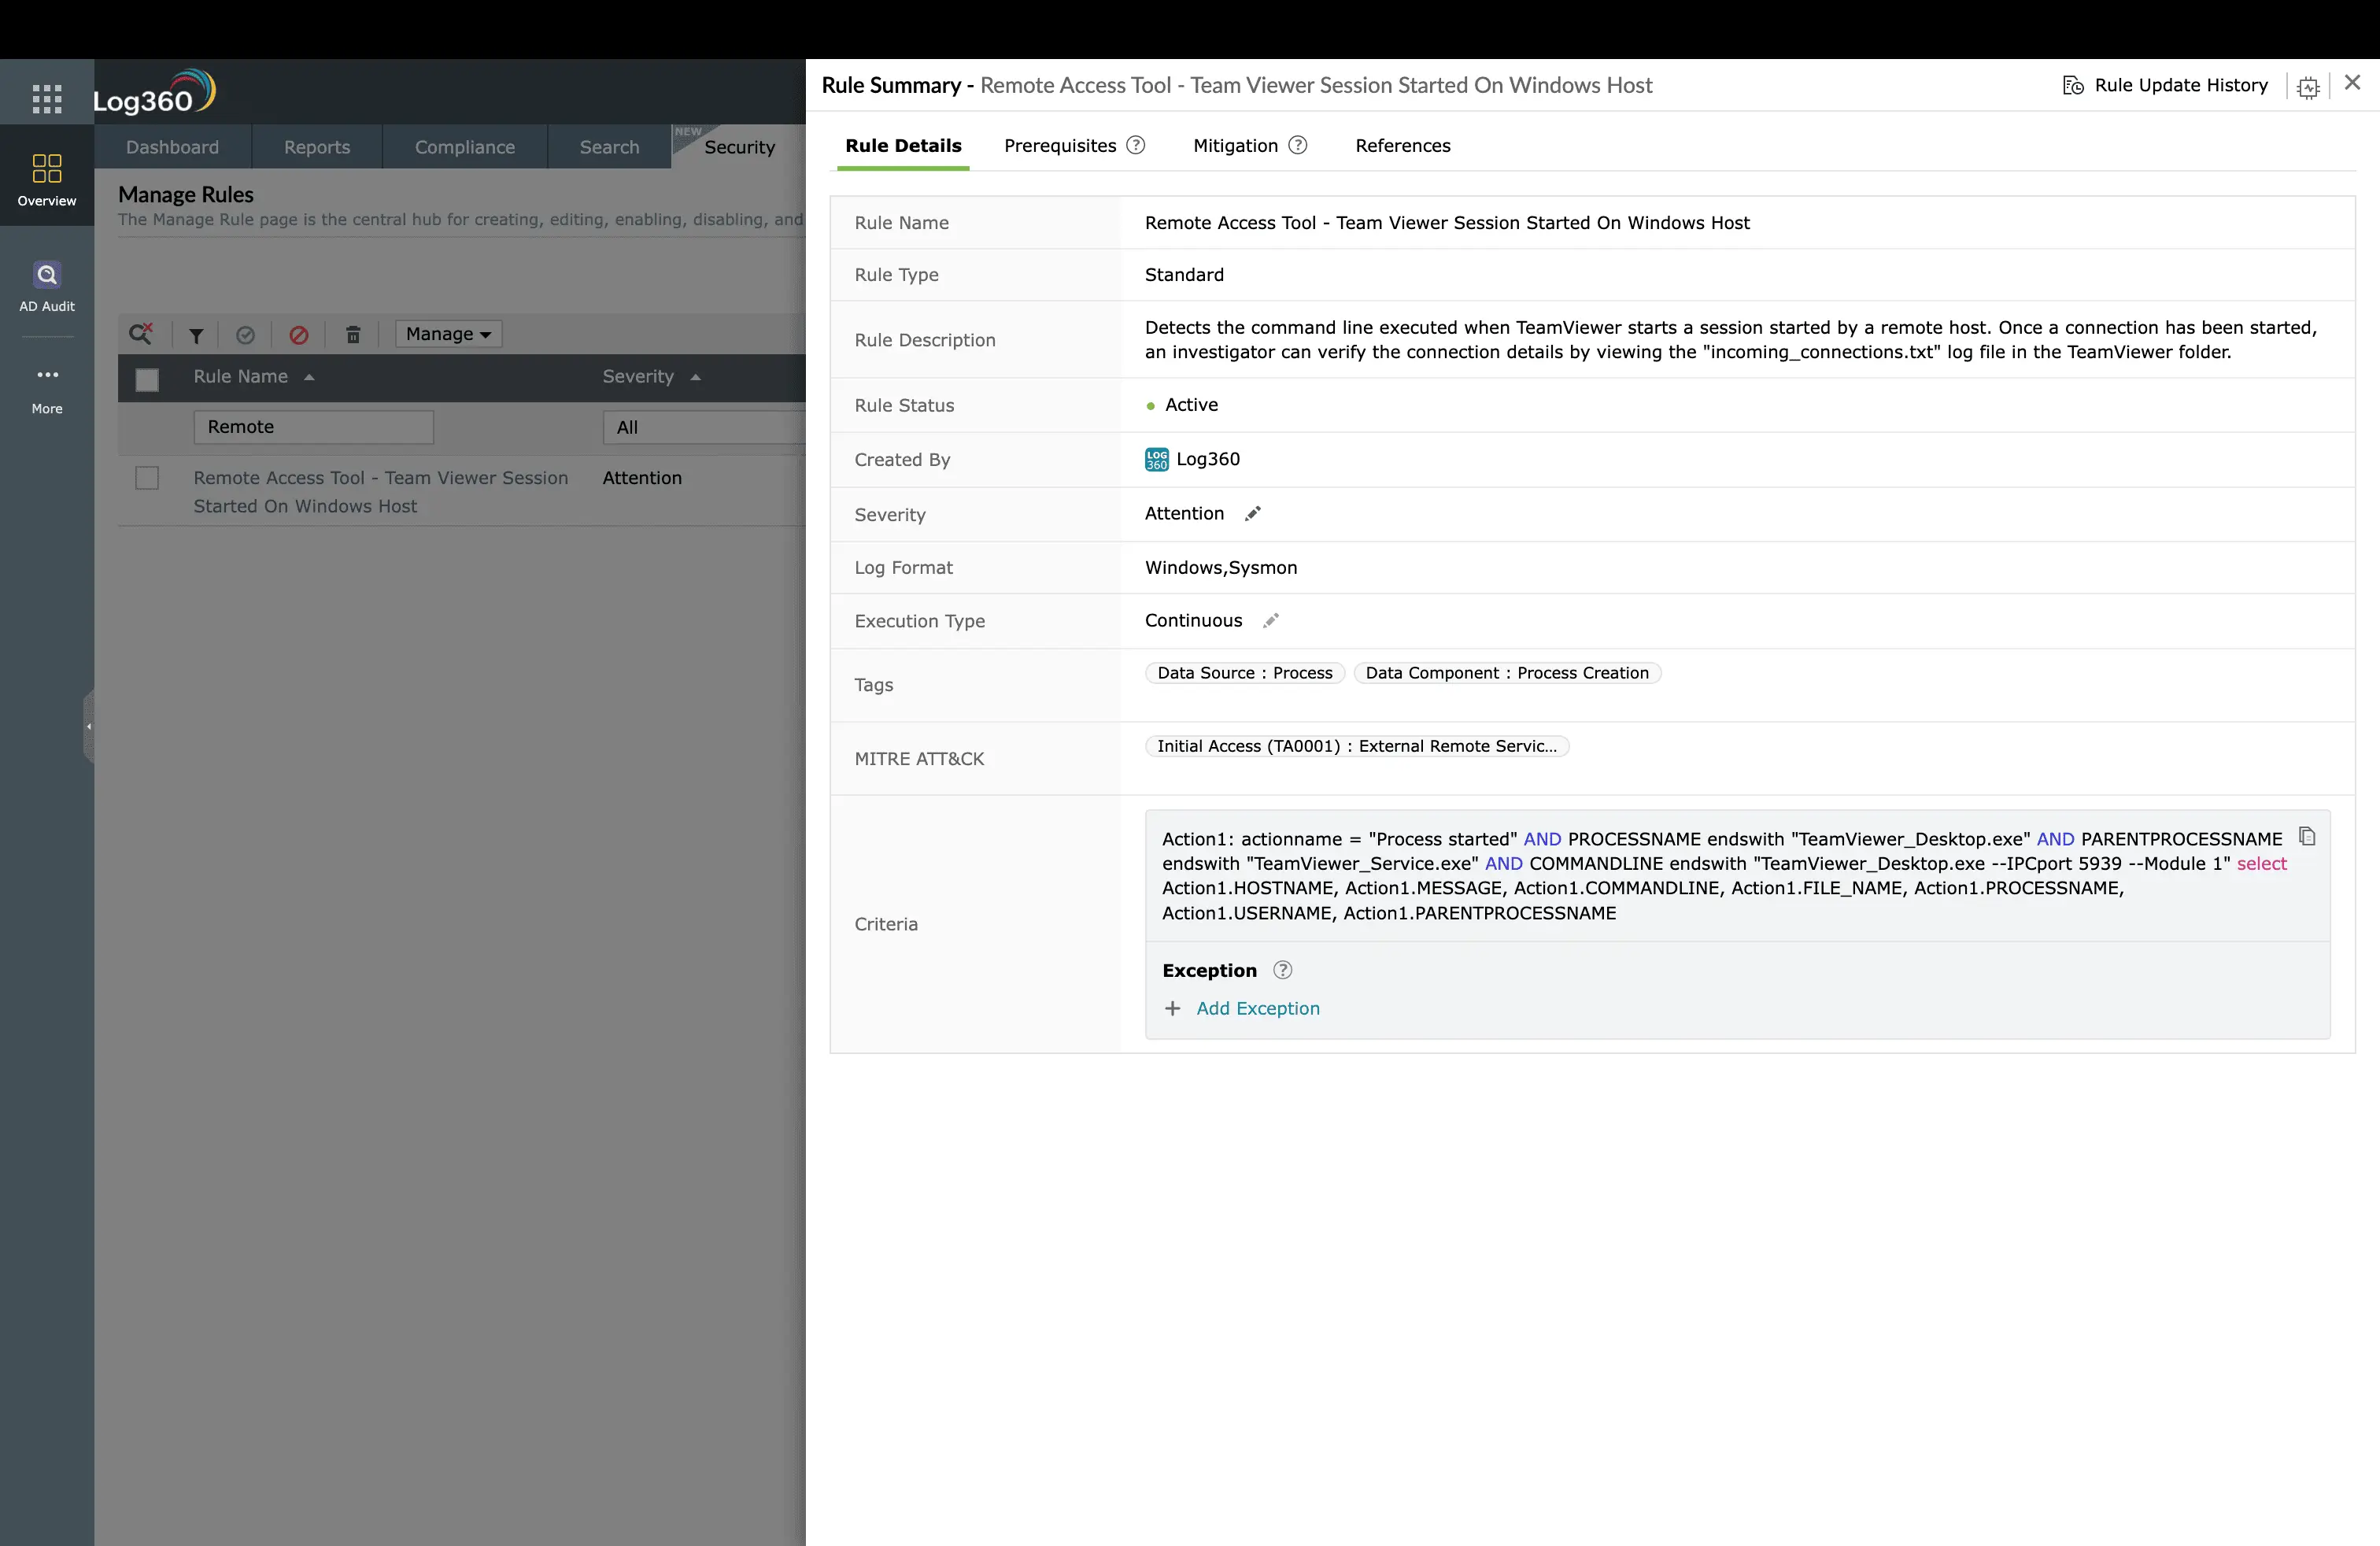Apply the filter funnel icon on Manage Rules toolbar
Image resolution: width=2380 pixels, height=1546 pixels.
pyautogui.click(x=195, y=334)
